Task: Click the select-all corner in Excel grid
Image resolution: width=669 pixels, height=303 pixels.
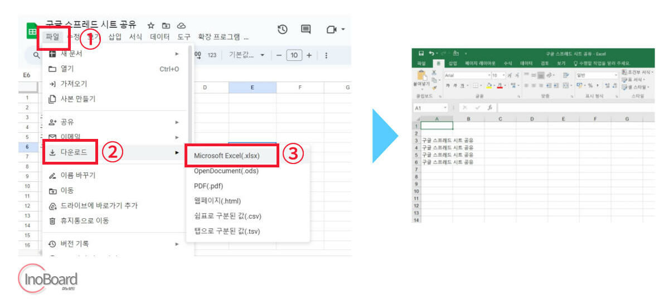Action: [x=418, y=119]
